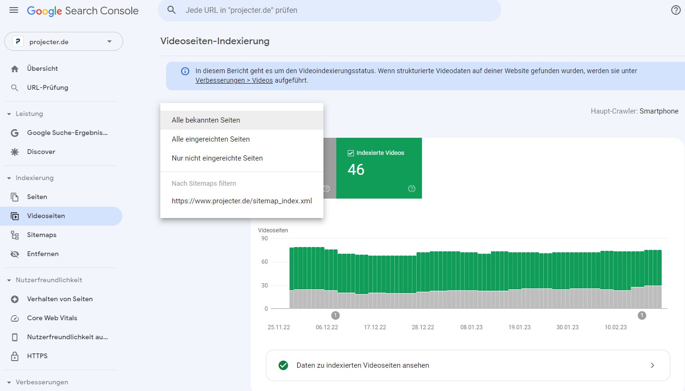Click the Nutzerfreundlichkeit smartphone icon
This screenshot has height=391, width=685.
click(x=15, y=337)
